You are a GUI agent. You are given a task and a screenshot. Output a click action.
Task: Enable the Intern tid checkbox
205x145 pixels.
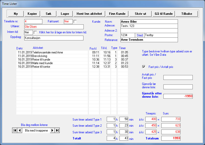[x=35, y=32]
